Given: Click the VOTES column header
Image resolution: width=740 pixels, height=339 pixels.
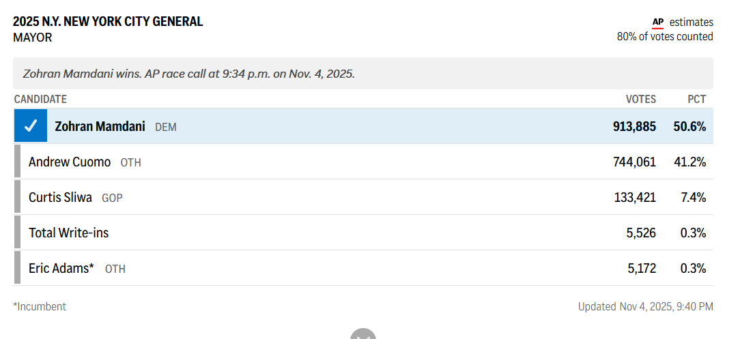Looking at the screenshot, I should (x=640, y=100).
